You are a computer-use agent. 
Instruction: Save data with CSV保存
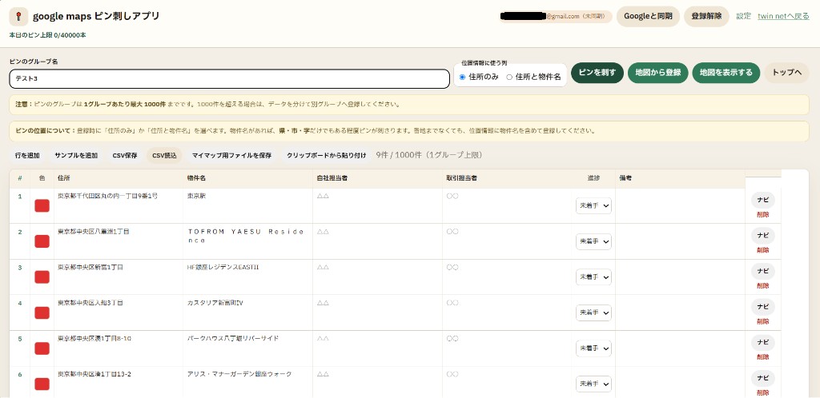click(124, 156)
